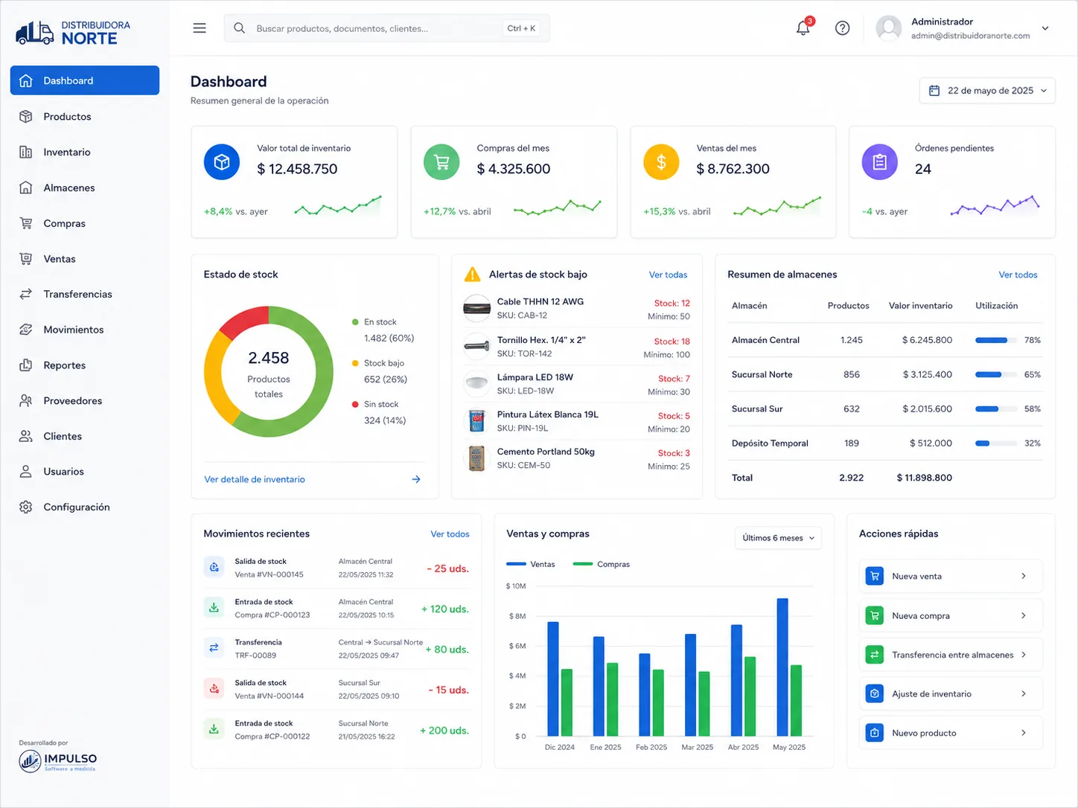Click the Almacén Central utilization bar at 78%

[x=996, y=340]
